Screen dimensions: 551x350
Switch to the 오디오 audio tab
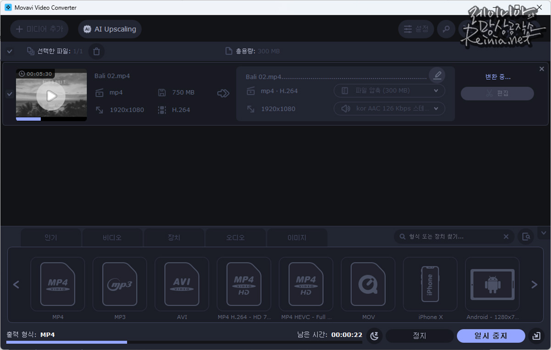[x=236, y=238]
